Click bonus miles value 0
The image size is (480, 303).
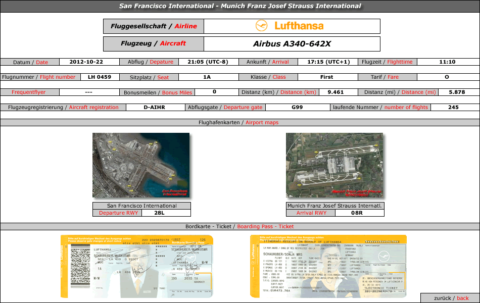click(x=214, y=91)
